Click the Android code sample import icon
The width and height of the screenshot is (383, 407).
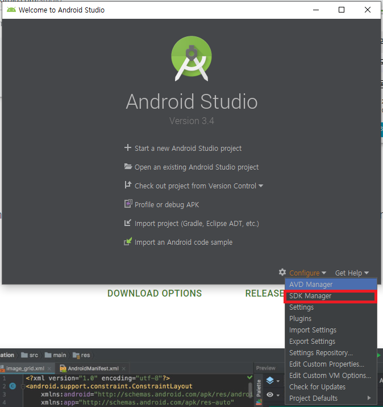pos(128,241)
